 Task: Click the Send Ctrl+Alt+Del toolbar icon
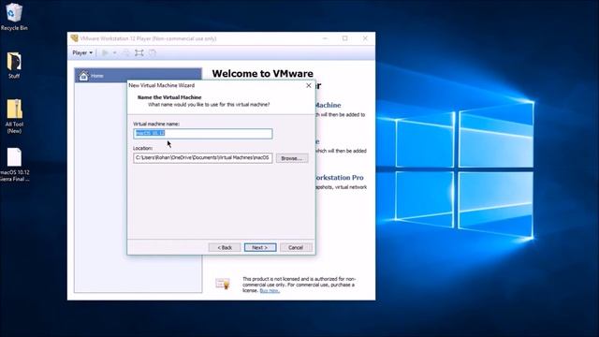[x=126, y=52]
